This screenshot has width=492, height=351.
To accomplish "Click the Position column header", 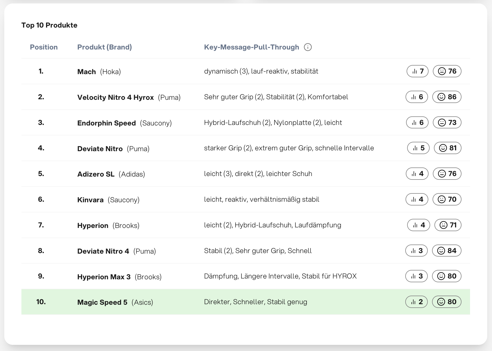I will point(44,47).
